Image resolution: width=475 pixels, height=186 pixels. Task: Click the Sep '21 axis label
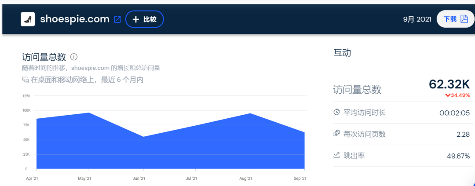[300, 179]
